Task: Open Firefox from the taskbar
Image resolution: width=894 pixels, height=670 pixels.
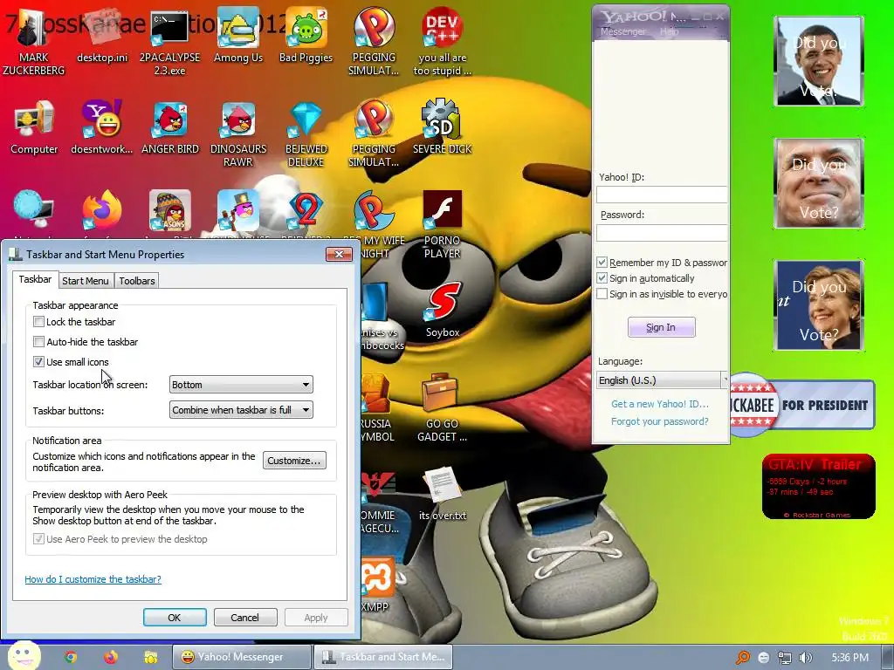Action: pos(111,657)
